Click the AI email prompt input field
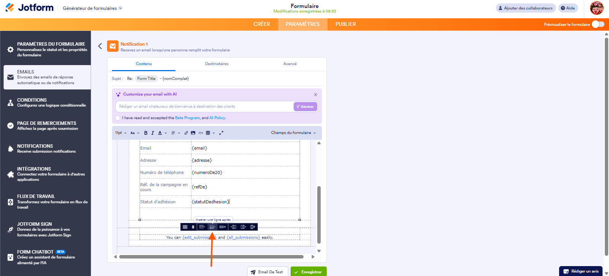 point(205,107)
